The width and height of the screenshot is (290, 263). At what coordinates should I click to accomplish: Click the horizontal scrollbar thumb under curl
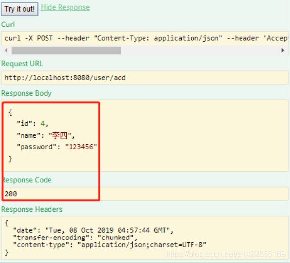pyautogui.click(x=66, y=50)
